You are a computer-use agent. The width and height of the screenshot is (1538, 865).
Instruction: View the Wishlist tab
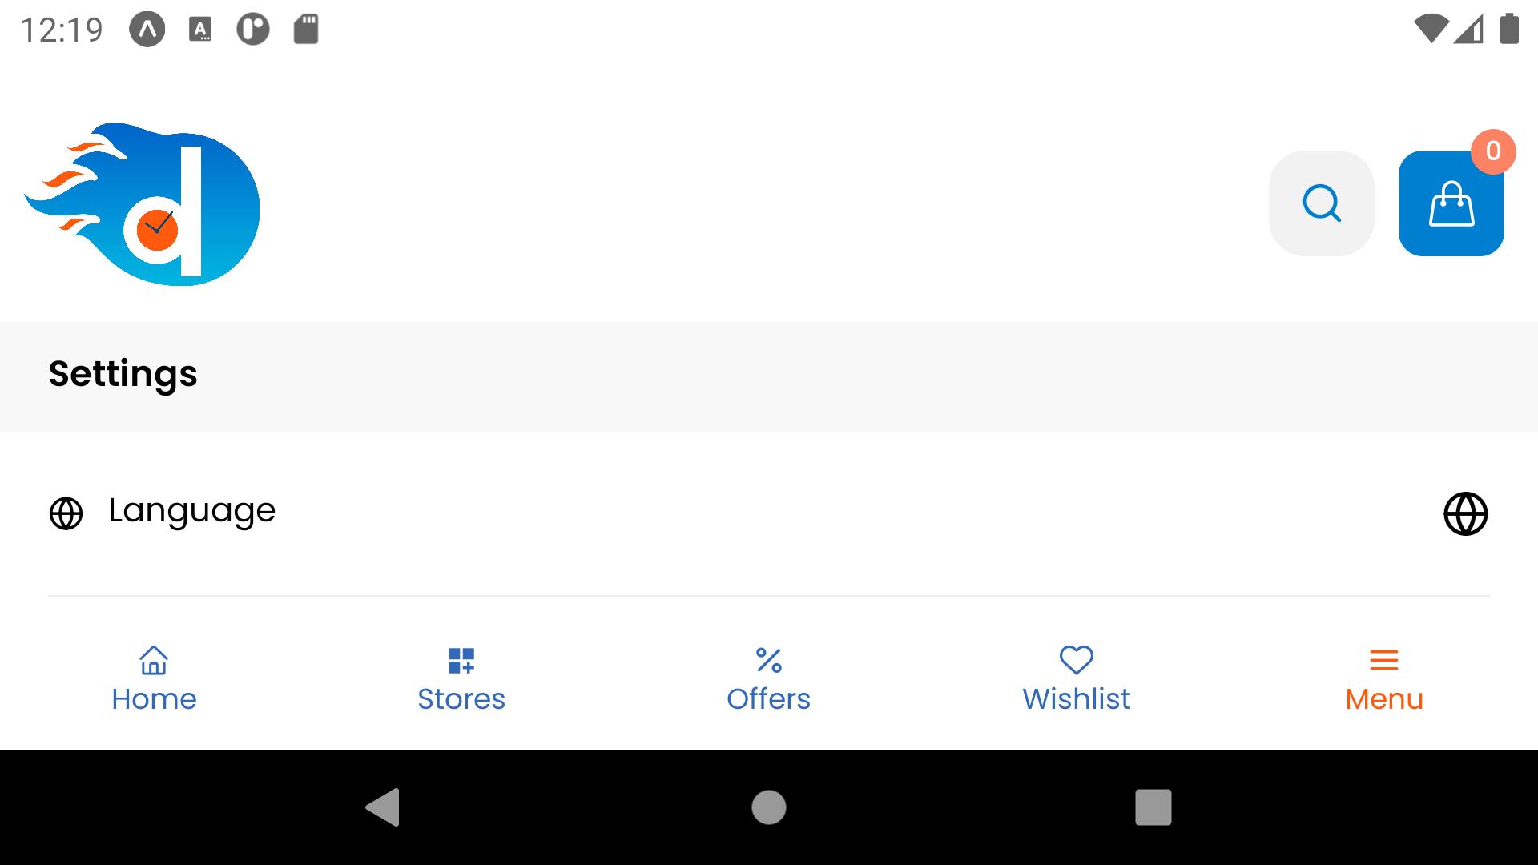tap(1077, 679)
